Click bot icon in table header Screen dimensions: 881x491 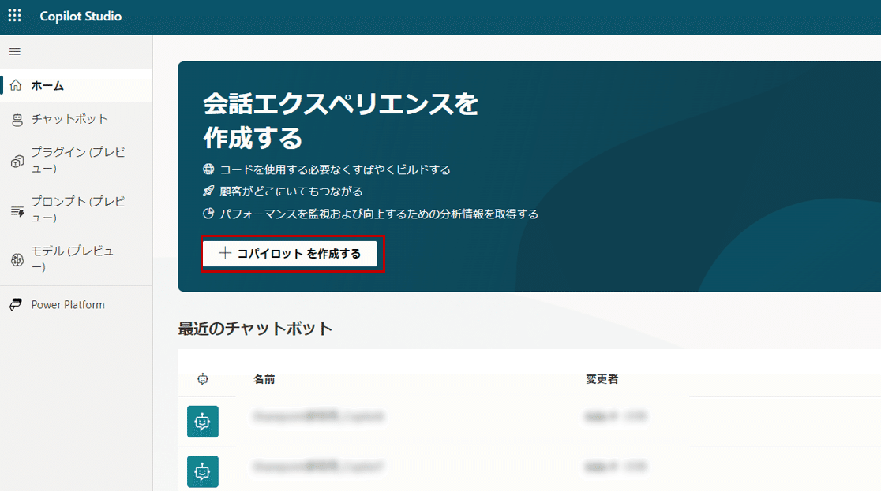tap(203, 379)
